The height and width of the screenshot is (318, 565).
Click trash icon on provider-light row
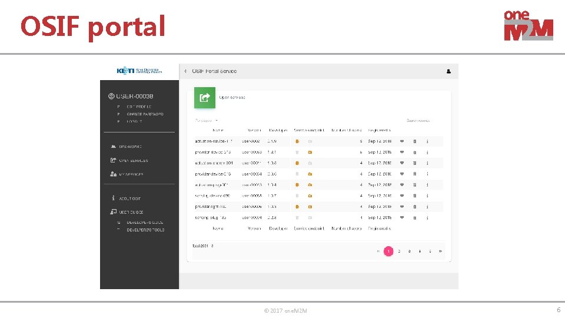[x=415, y=207]
